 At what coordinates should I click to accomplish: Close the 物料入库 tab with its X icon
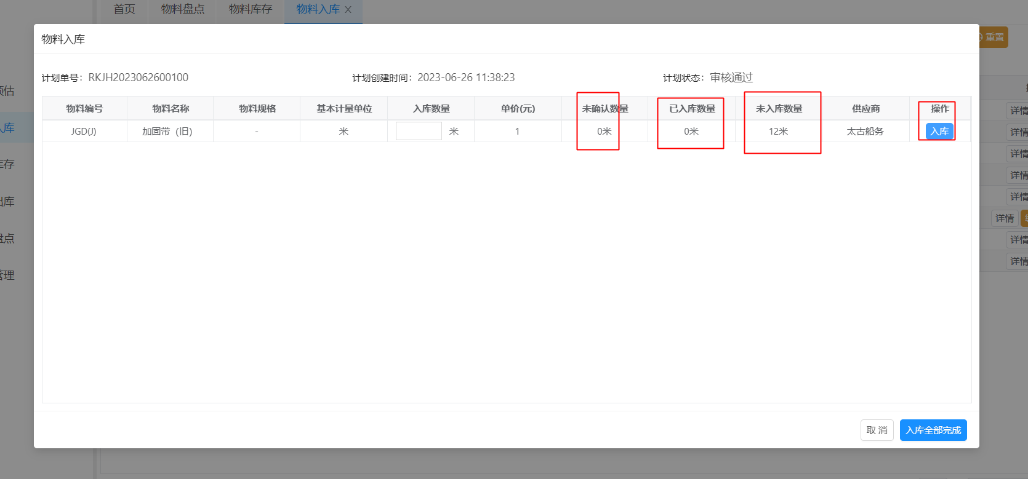[348, 10]
